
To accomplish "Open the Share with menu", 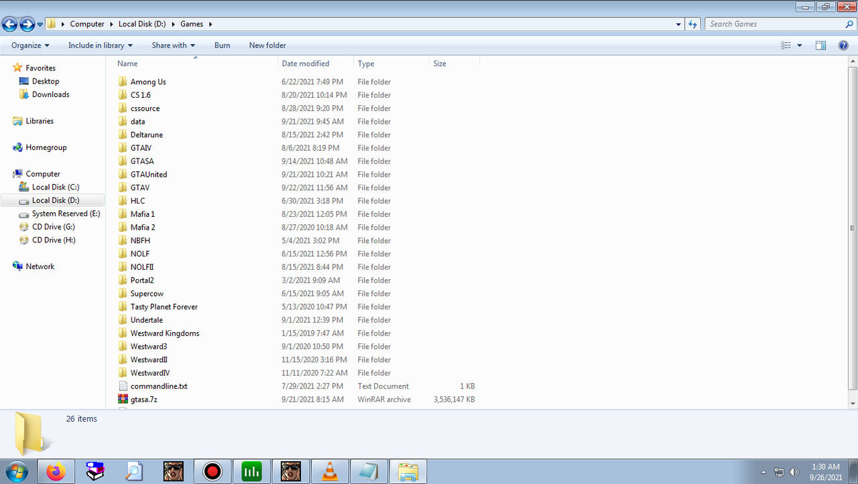I will pyautogui.click(x=173, y=46).
